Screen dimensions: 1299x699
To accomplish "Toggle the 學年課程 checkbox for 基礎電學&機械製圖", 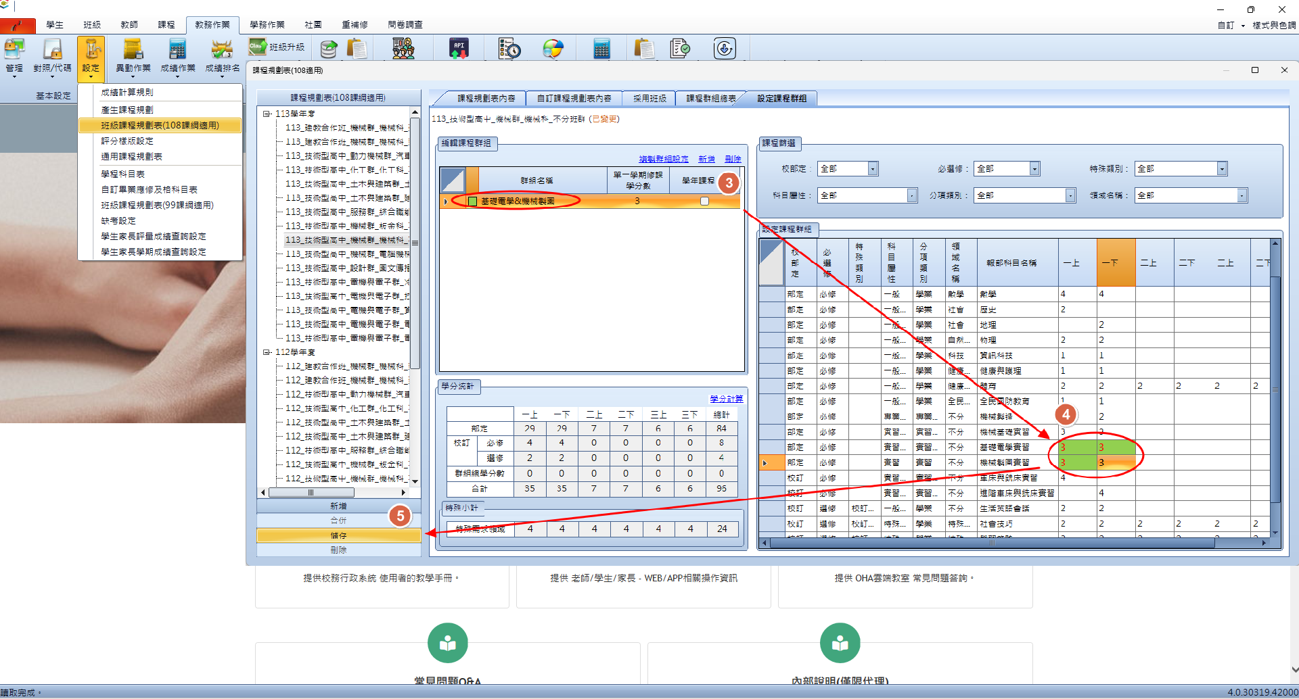I will (704, 201).
